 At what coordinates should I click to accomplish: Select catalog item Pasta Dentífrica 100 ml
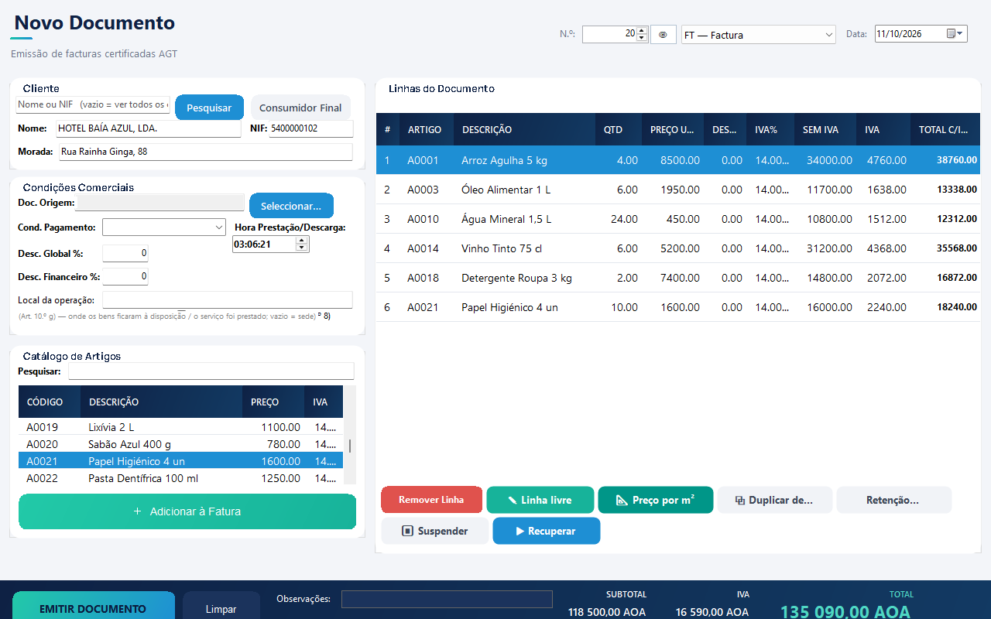180,478
